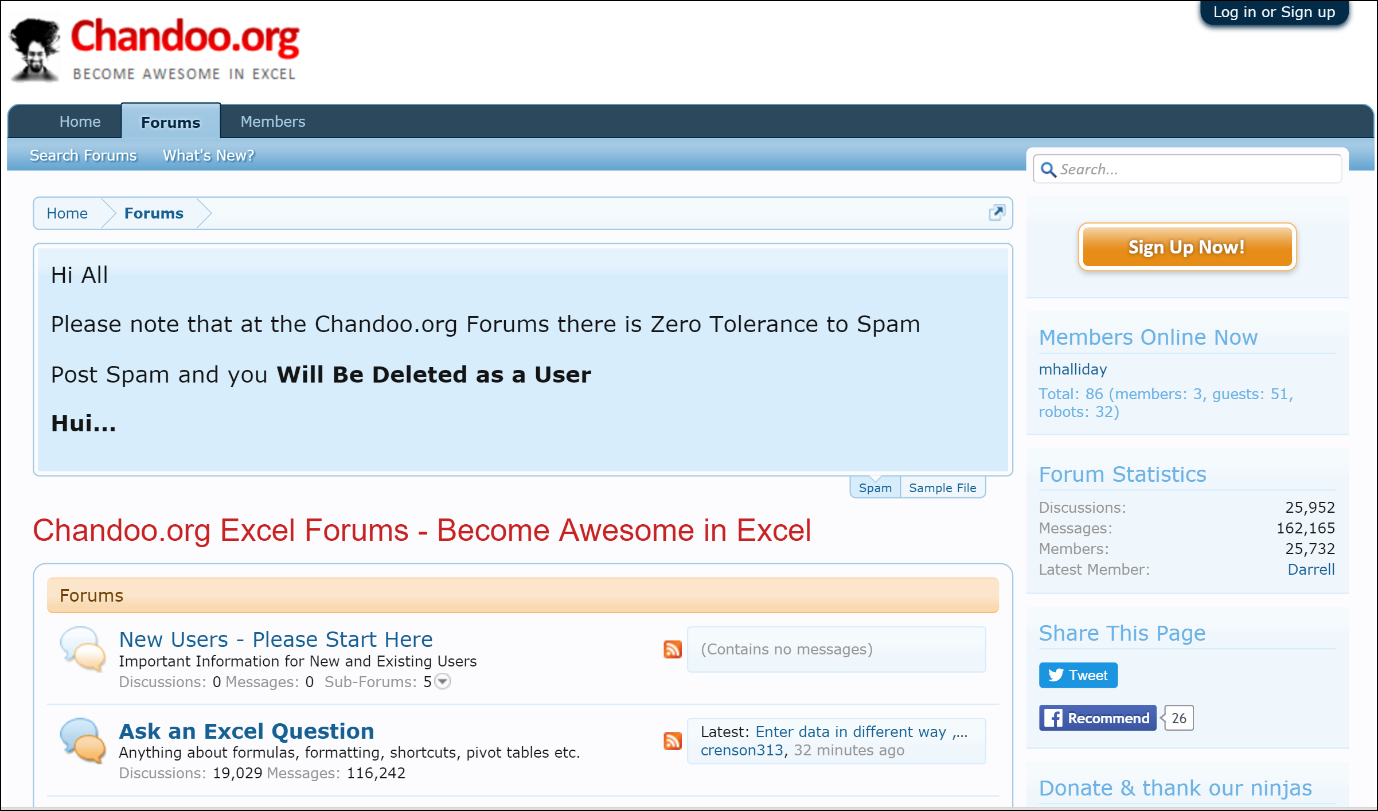
Task: View online member mhalliday
Action: coord(1073,369)
